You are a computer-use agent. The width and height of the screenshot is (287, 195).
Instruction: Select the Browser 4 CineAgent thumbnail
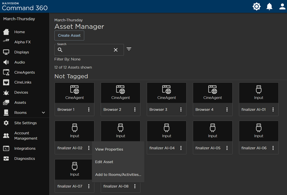click(x=212, y=93)
